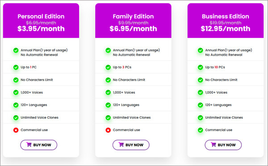Image resolution: width=268 pixels, height=166 pixels.
Task: Select the Personal Edition purple header
Action: click(41, 20)
